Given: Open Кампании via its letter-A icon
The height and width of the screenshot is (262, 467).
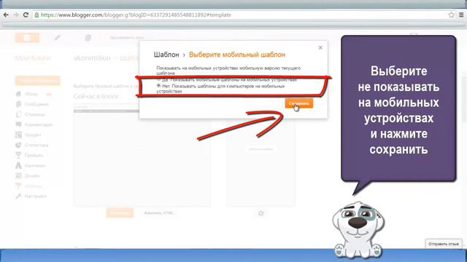Looking at the screenshot, I should pos(18,165).
